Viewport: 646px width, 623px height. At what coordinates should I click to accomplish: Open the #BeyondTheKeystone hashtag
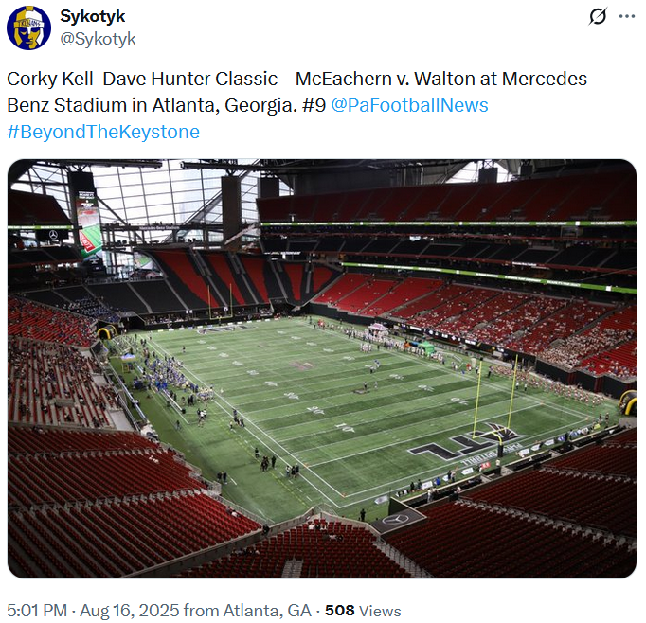point(103,132)
